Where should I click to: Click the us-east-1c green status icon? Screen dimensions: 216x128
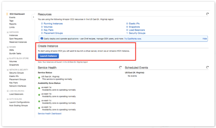pos(39,101)
